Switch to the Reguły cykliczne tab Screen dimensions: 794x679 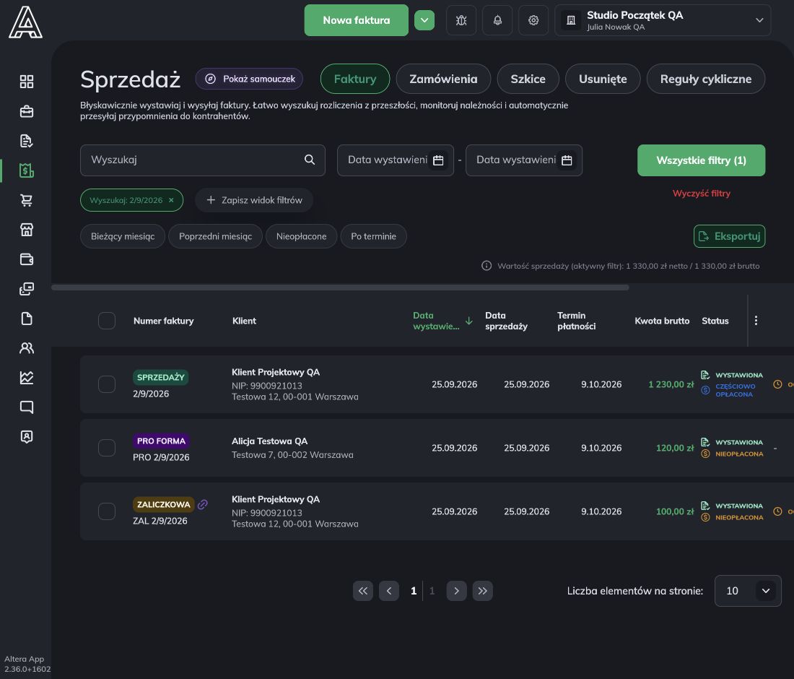coord(706,79)
